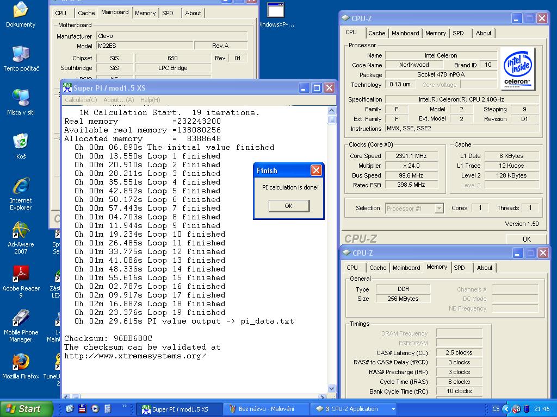Open the Mobile Phone Manager desktop icon
The image size is (557, 417).
[21, 326]
